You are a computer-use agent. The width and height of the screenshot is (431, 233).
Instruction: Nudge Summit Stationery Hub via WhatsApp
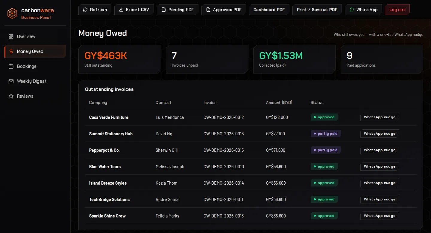click(x=380, y=134)
